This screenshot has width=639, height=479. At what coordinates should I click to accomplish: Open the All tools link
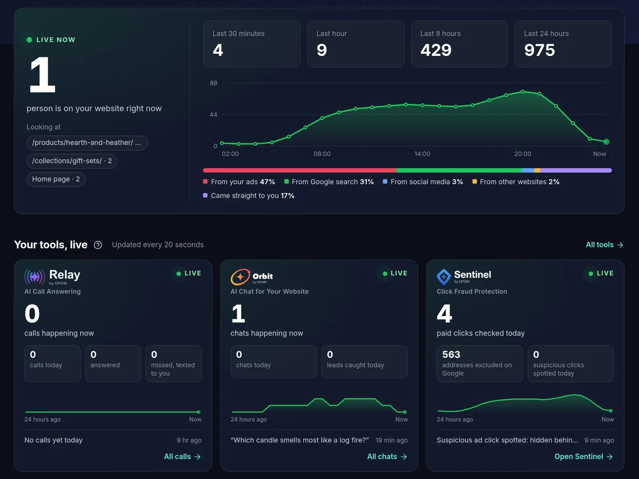604,245
